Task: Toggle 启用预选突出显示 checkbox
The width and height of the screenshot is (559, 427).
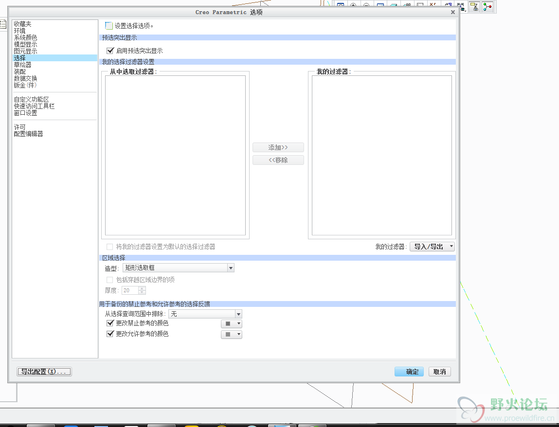Action: (x=110, y=51)
